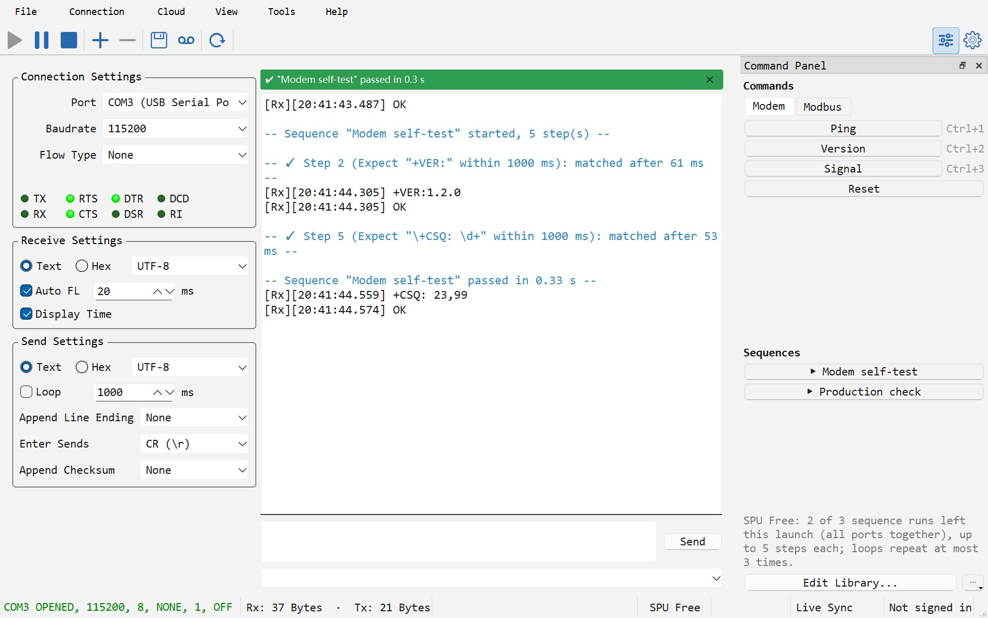Viewport: 988px width, 618px height.
Task: Click the Auto FL milliseconds value field
Action: click(x=134, y=291)
